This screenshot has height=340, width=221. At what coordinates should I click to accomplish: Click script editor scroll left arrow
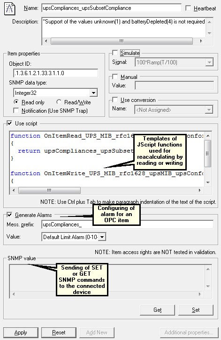click(x=14, y=190)
